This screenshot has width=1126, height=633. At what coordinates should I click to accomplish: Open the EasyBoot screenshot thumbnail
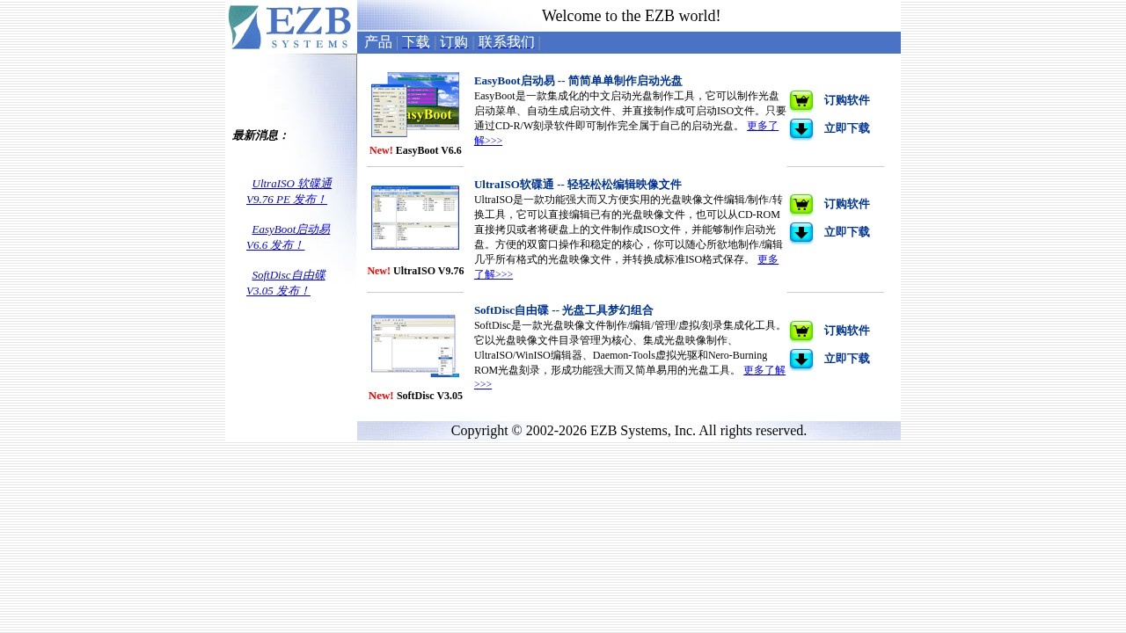click(x=415, y=105)
